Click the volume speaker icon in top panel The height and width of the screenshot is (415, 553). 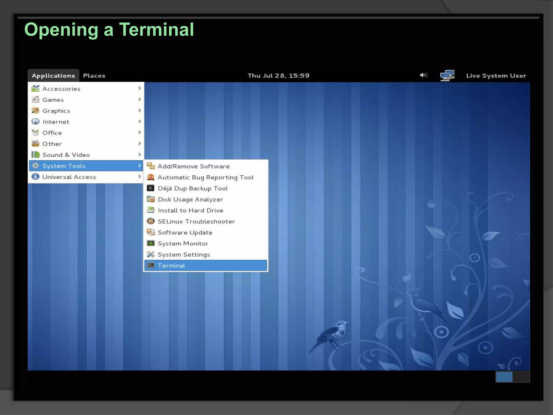pos(423,75)
